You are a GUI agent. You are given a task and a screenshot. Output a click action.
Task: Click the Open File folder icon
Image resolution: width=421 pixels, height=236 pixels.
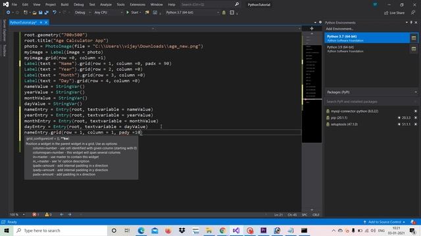(34, 12)
